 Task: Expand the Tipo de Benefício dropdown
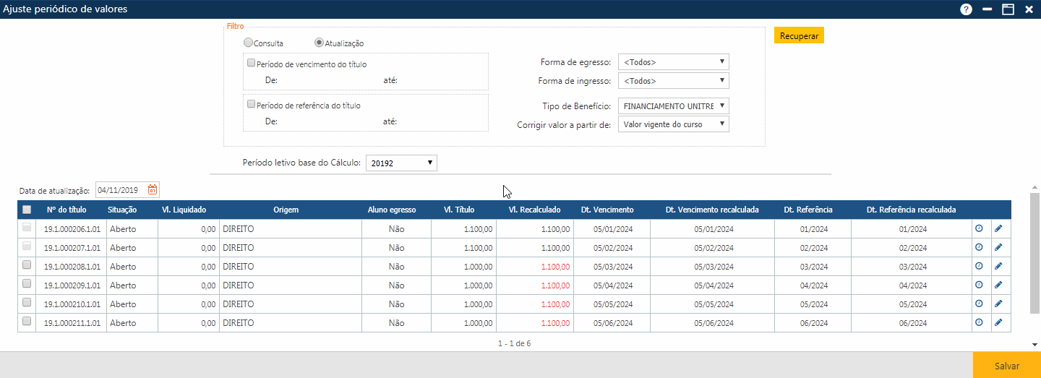(x=673, y=106)
